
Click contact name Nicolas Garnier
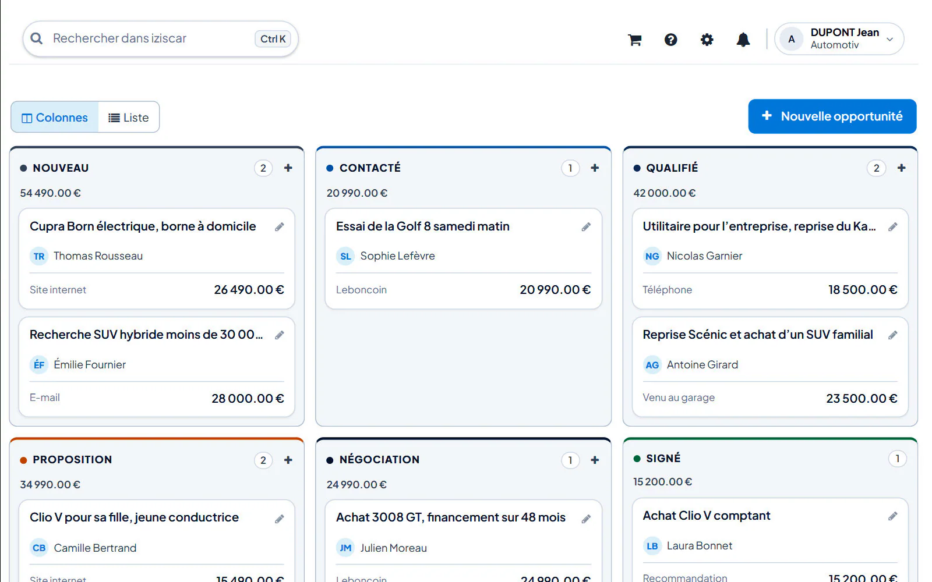pos(704,256)
